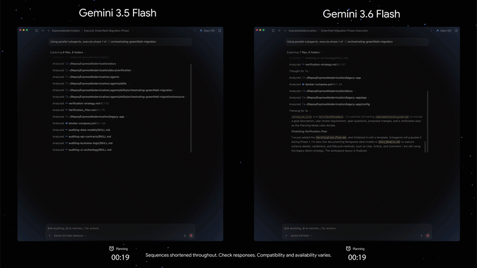Click folder icon of right window's ExpressModernization/docs row
Viewport: 477px width, 268px height.
coord(303,91)
